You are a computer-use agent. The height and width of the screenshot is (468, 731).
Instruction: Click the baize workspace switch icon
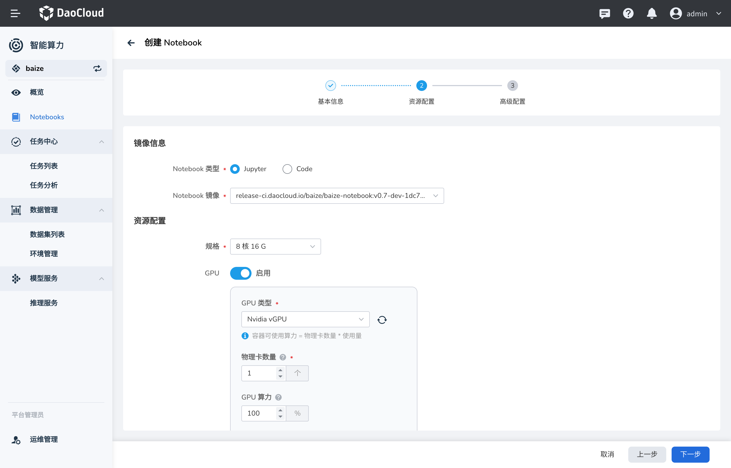tap(97, 68)
